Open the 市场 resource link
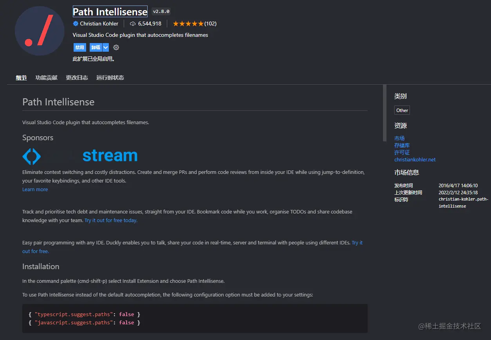 399,138
